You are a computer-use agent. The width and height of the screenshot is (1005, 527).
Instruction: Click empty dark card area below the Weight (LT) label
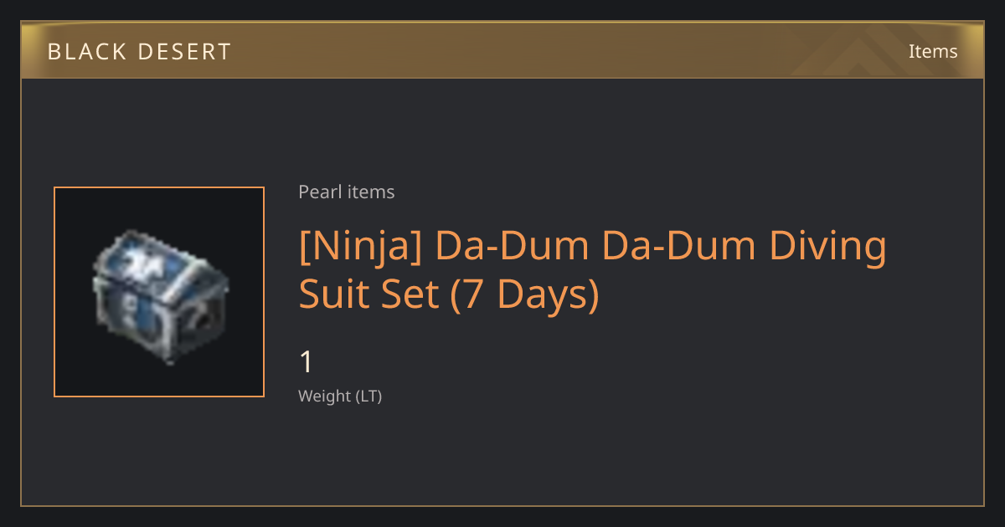502,456
